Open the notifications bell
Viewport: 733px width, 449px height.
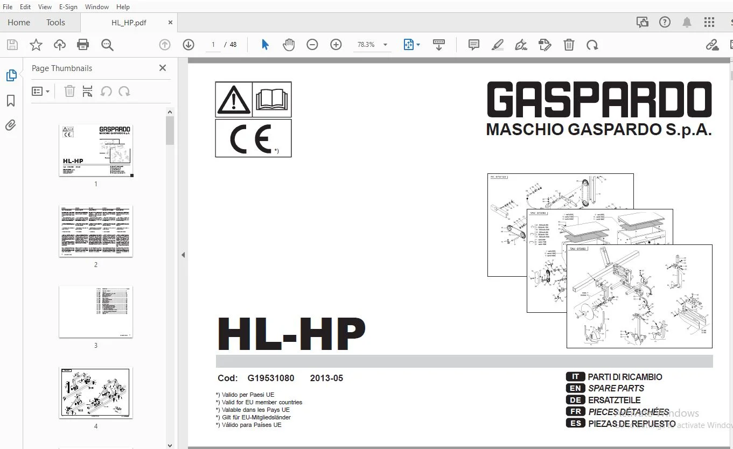pyautogui.click(x=687, y=22)
